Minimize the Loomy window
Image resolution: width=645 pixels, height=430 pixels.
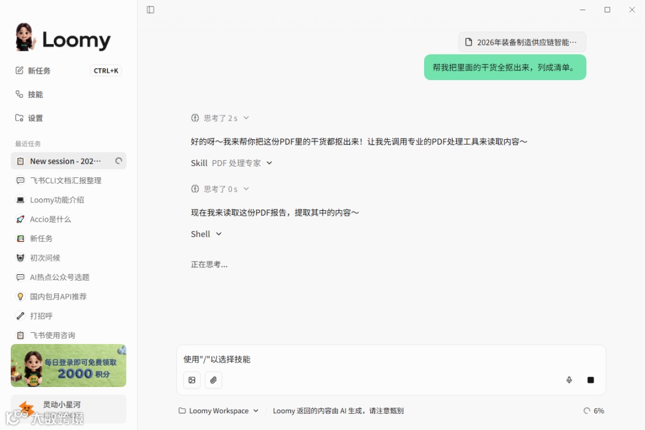[582, 10]
